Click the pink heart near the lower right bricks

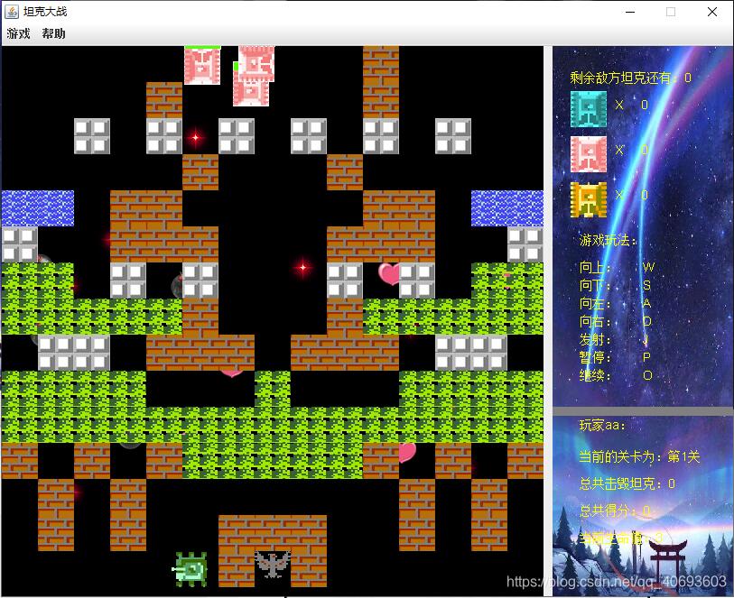click(407, 453)
